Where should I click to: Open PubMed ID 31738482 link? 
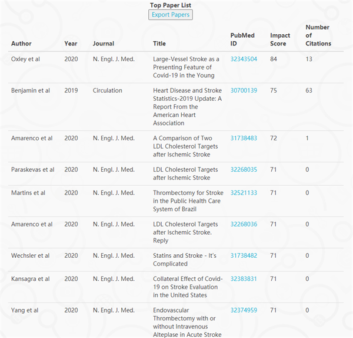pos(244,255)
